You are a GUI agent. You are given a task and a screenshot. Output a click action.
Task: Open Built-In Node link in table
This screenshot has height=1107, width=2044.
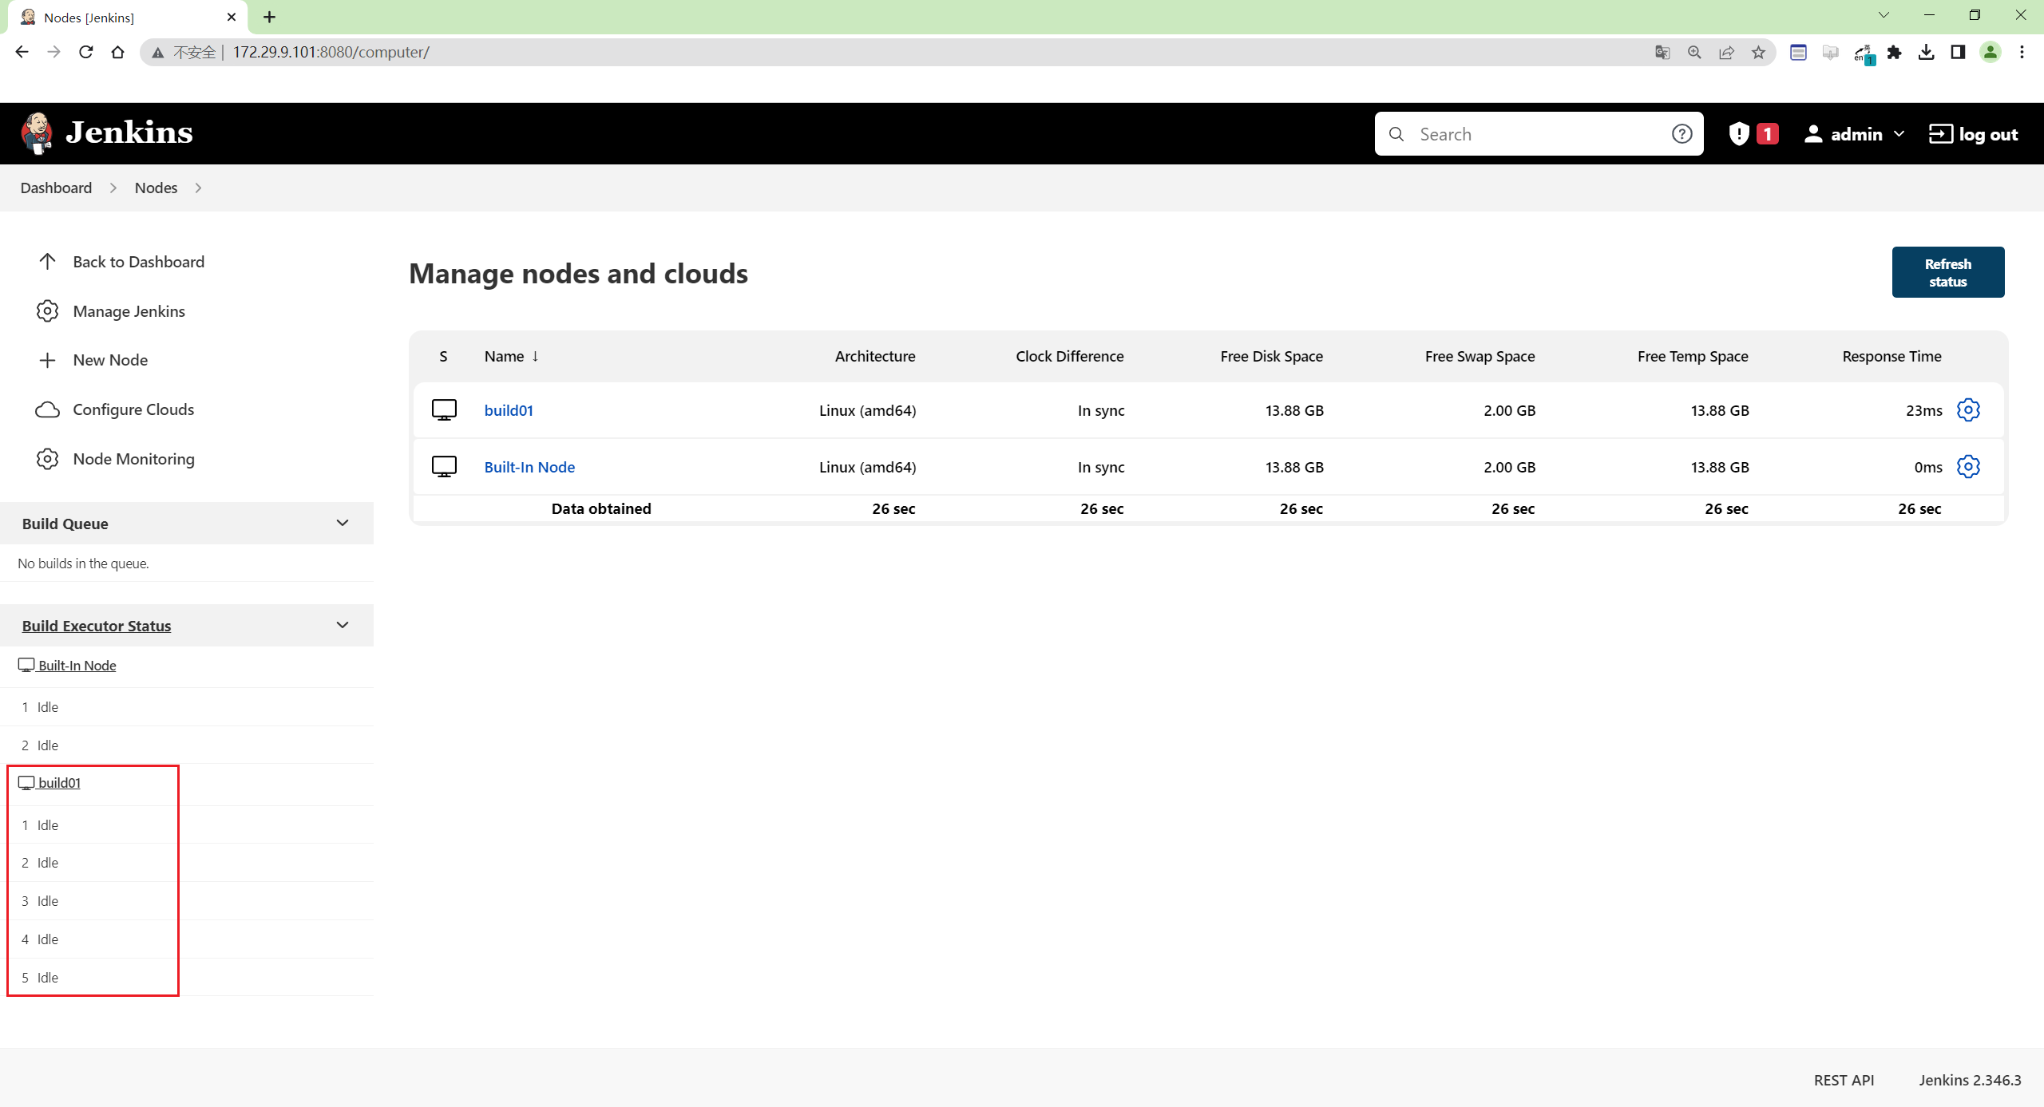tap(529, 467)
